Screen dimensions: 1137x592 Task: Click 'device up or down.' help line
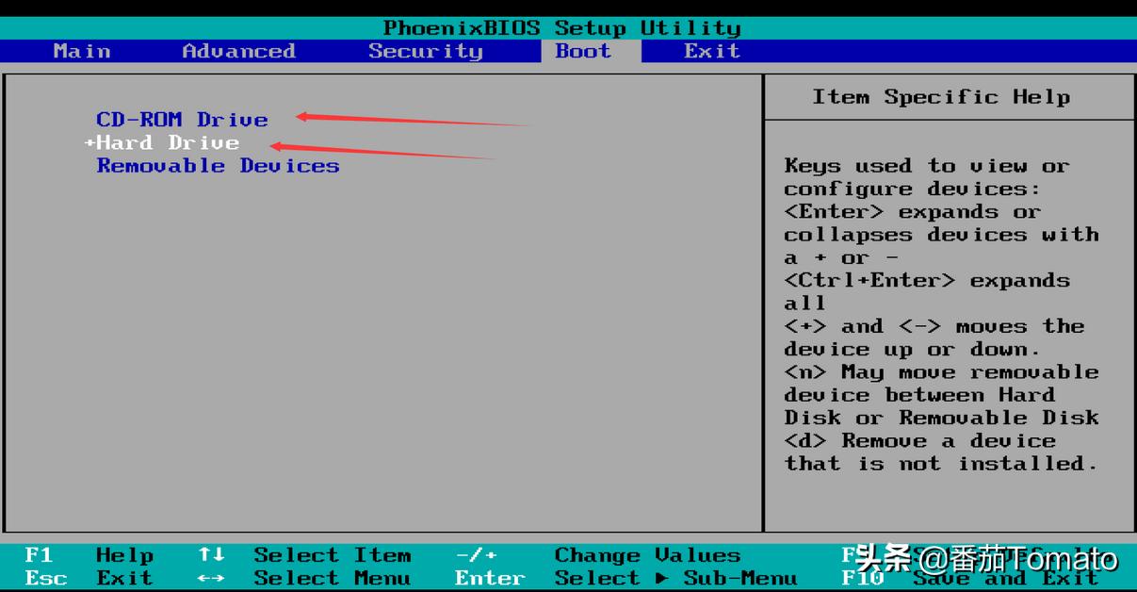coord(912,350)
